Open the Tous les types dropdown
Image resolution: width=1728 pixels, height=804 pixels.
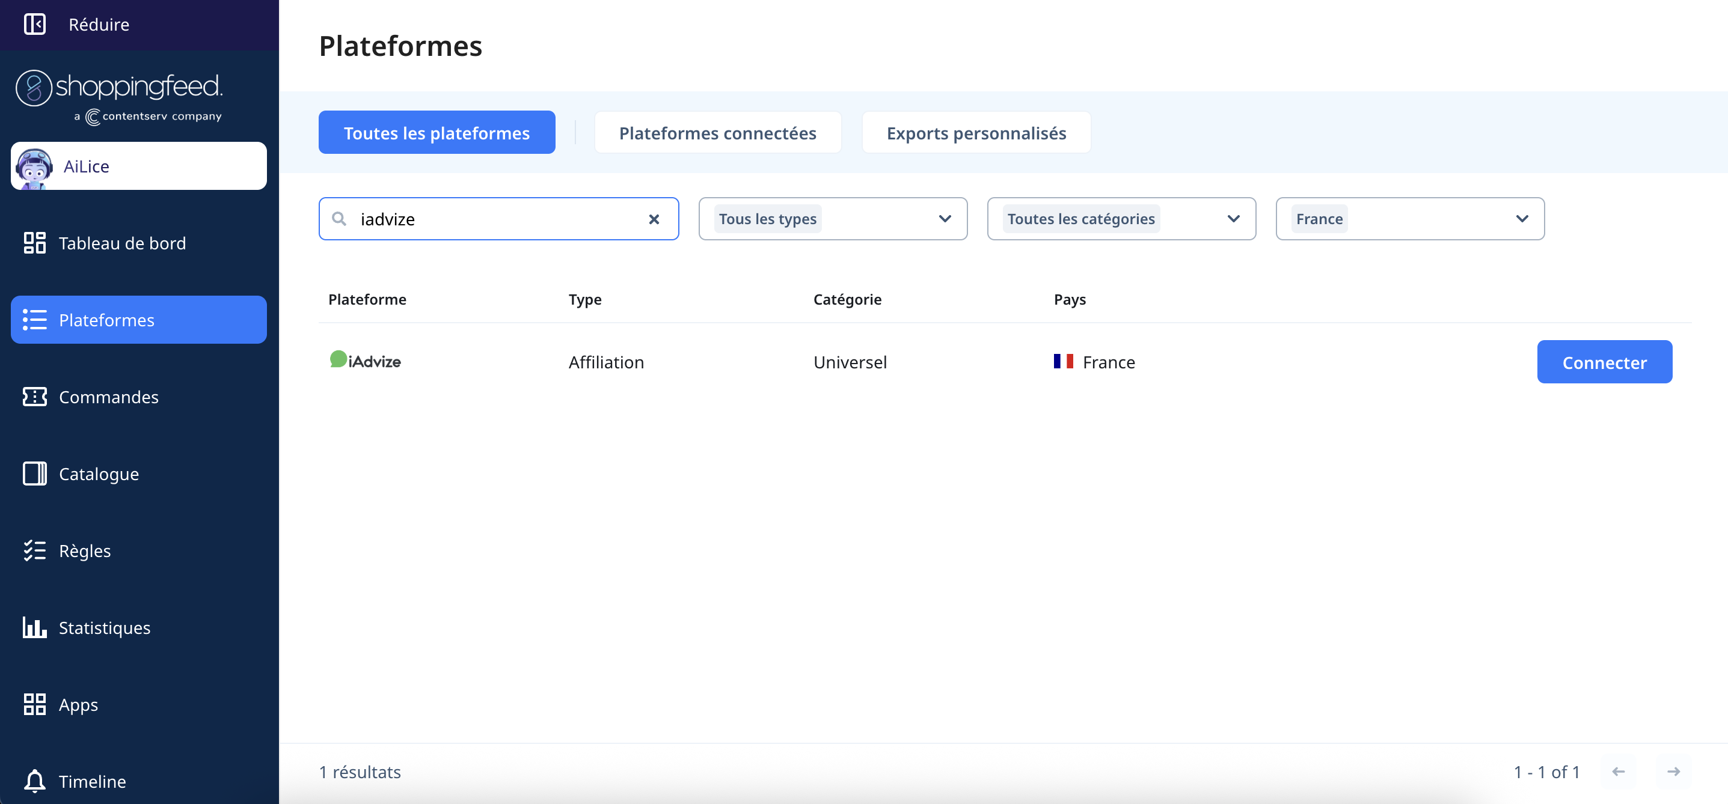(833, 219)
